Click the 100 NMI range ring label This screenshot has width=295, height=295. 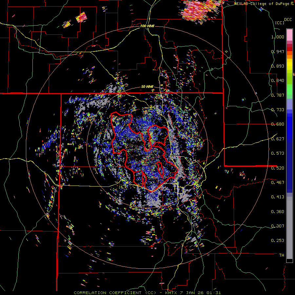147,26
